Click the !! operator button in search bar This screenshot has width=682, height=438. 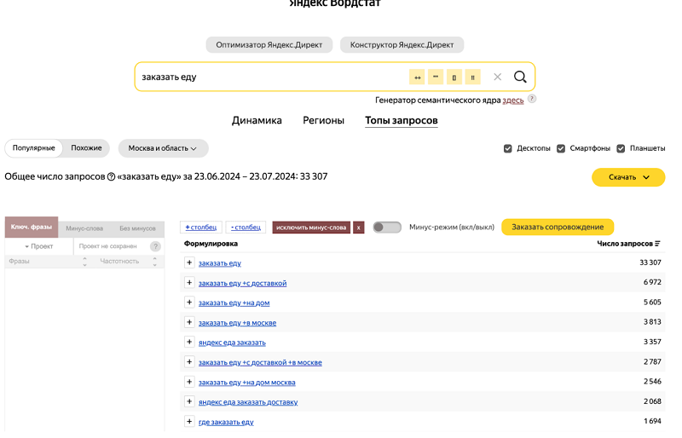tap(473, 77)
